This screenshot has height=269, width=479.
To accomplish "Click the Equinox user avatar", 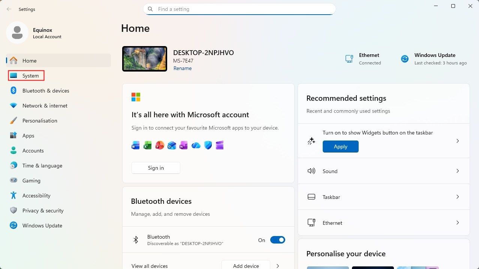I will [x=17, y=32].
